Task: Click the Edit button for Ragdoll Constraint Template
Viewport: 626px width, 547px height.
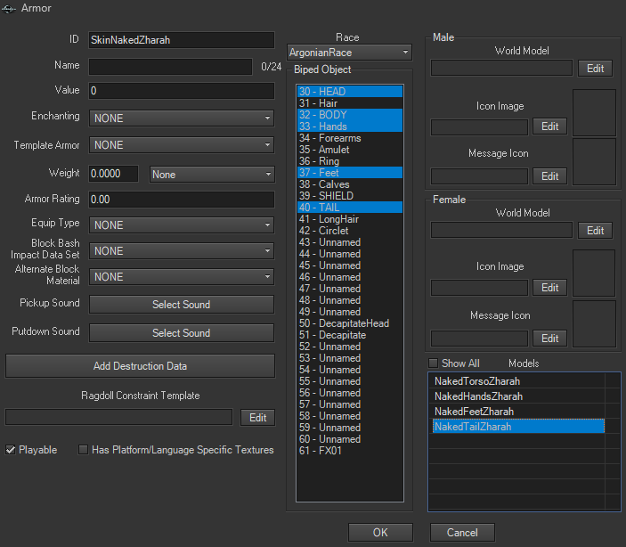Action: (x=257, y=418)
